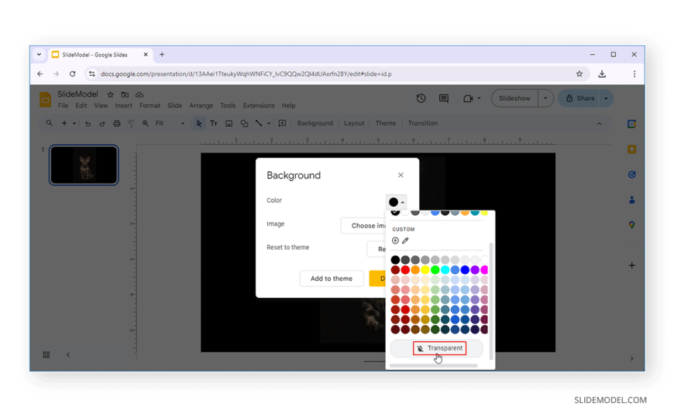
Task: Pick the yellow color swatch
Action: click(x=425, y=270)
